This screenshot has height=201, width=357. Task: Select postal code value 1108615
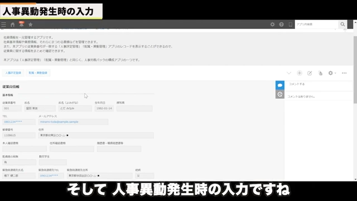[19, 135]
